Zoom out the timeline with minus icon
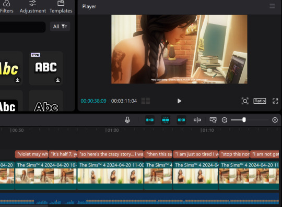The image size is (282, 207). point(225,120)
